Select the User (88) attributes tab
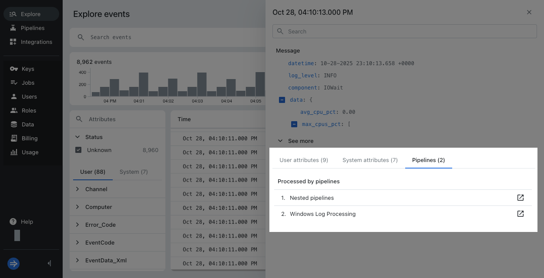 click(93, 172)
